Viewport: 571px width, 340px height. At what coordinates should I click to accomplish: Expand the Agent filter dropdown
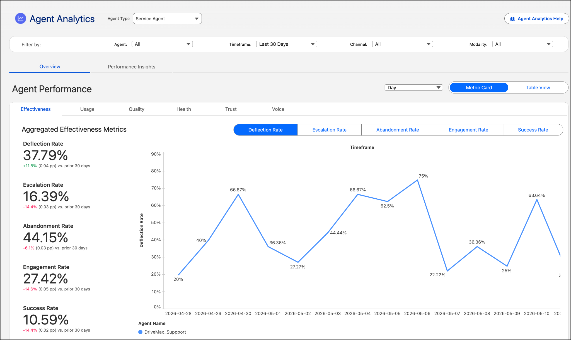click(x=162, y=44)
